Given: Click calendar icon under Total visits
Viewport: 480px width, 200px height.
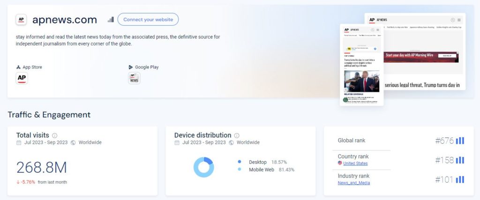Looking at the screenshot, I should click(x=19, y=142).
